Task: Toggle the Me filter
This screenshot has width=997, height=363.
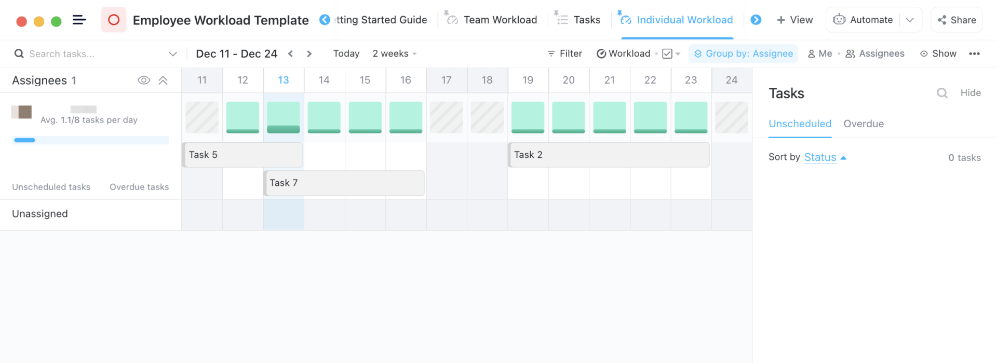Action: click(820, 53)
